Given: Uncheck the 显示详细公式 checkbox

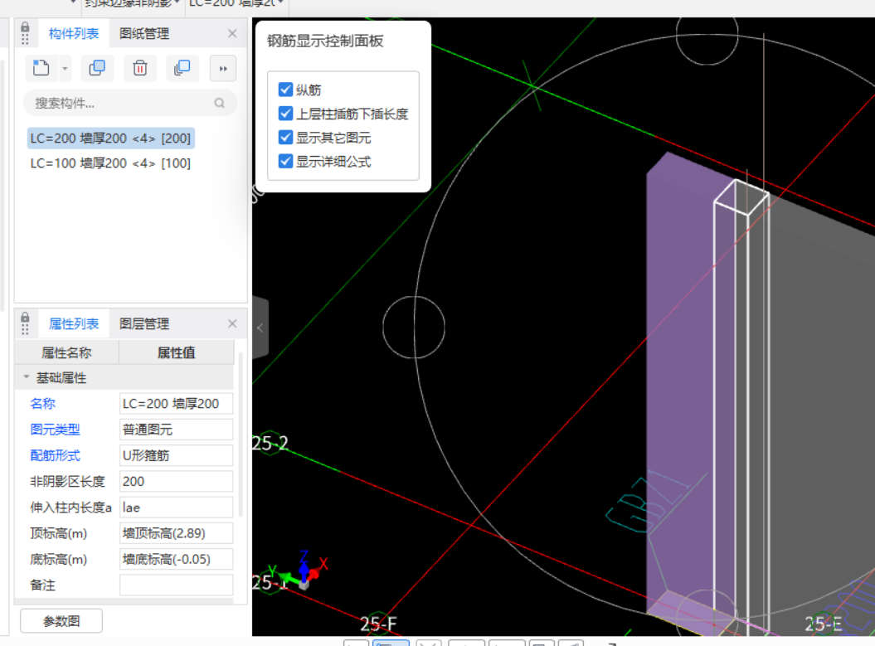Looking at the screenshot, I should pyautogui.click(x=285, y=161).
